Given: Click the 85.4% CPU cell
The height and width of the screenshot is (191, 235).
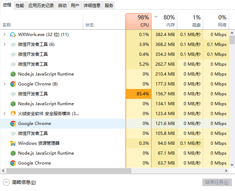Looking at the screenshot, I should 138,94.
